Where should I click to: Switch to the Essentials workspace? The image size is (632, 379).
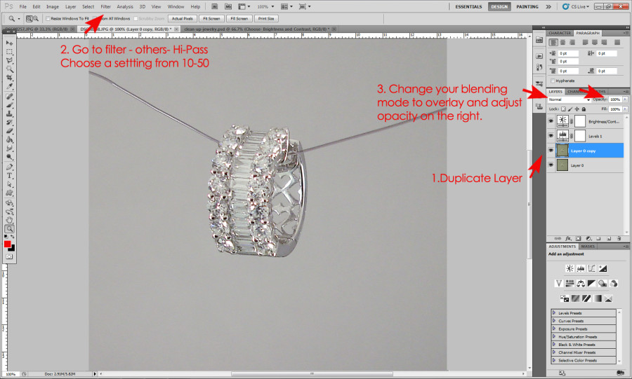pyautogui.click(x=468, y=6)
